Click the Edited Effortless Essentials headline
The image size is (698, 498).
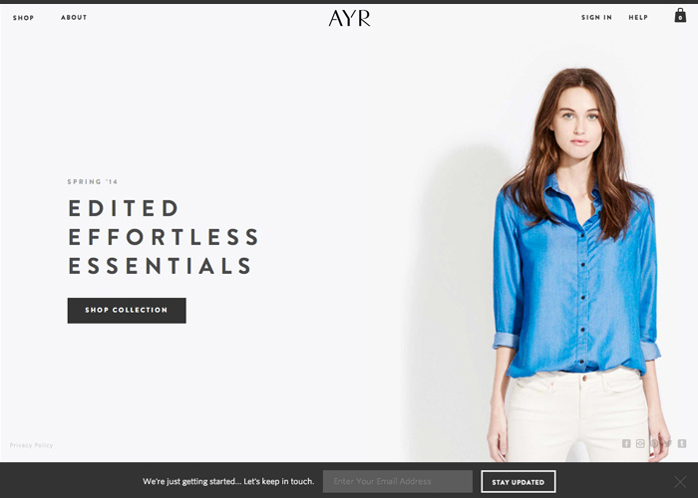click(164, 237)
